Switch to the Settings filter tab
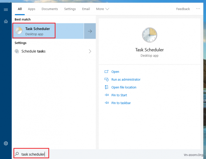 point(70,9)
